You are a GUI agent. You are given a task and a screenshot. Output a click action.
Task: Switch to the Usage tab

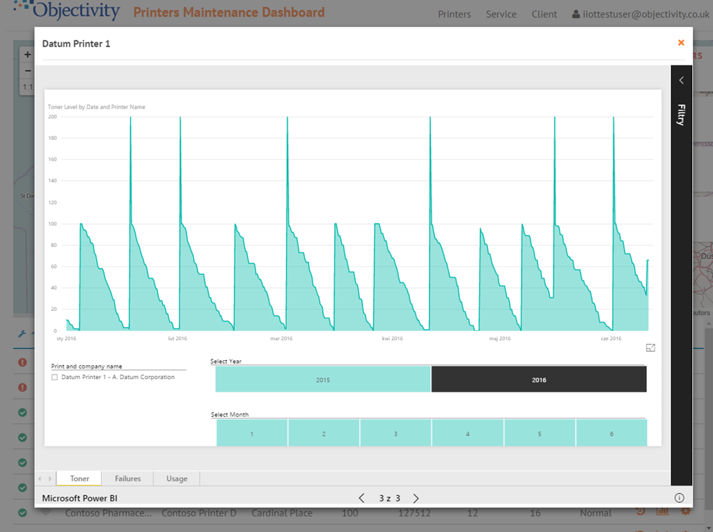pyautogui.click(x=177, y=478)
